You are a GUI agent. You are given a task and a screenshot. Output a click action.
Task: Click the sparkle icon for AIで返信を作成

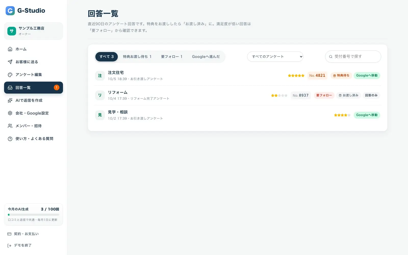click(10, 100)
